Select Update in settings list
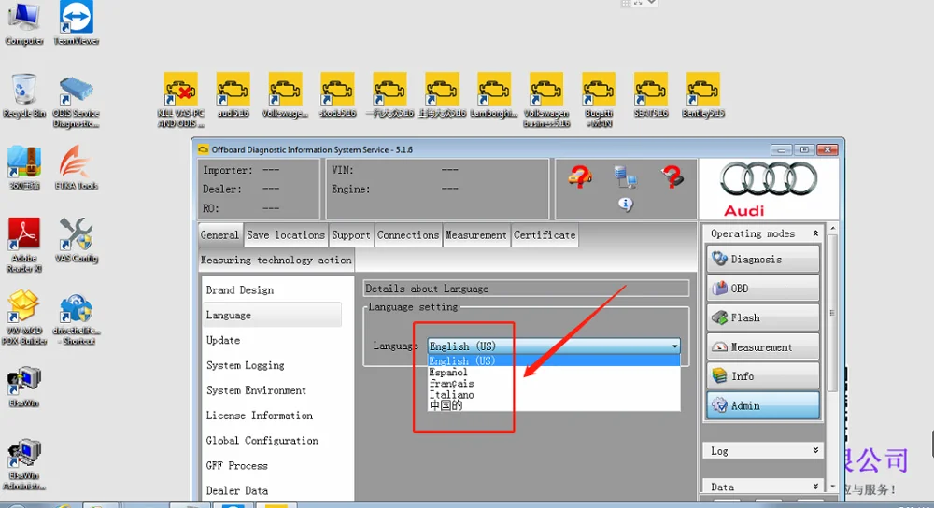The height and width of the screenshot is (508, 934). coord(272,340)
